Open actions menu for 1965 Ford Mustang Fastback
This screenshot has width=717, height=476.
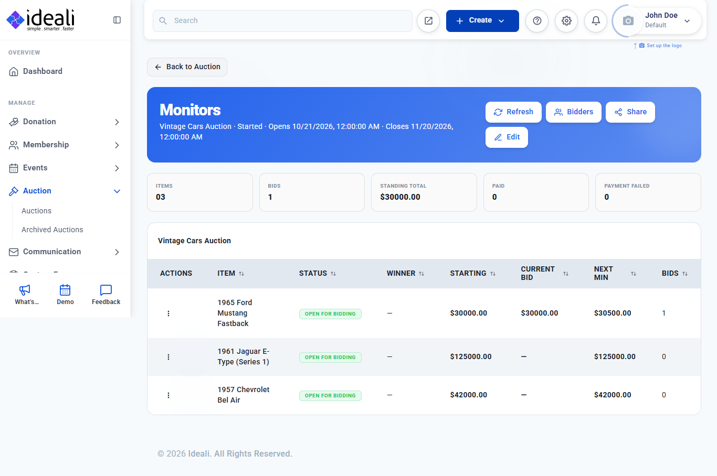pyautogui.click(x=168, y=313)
